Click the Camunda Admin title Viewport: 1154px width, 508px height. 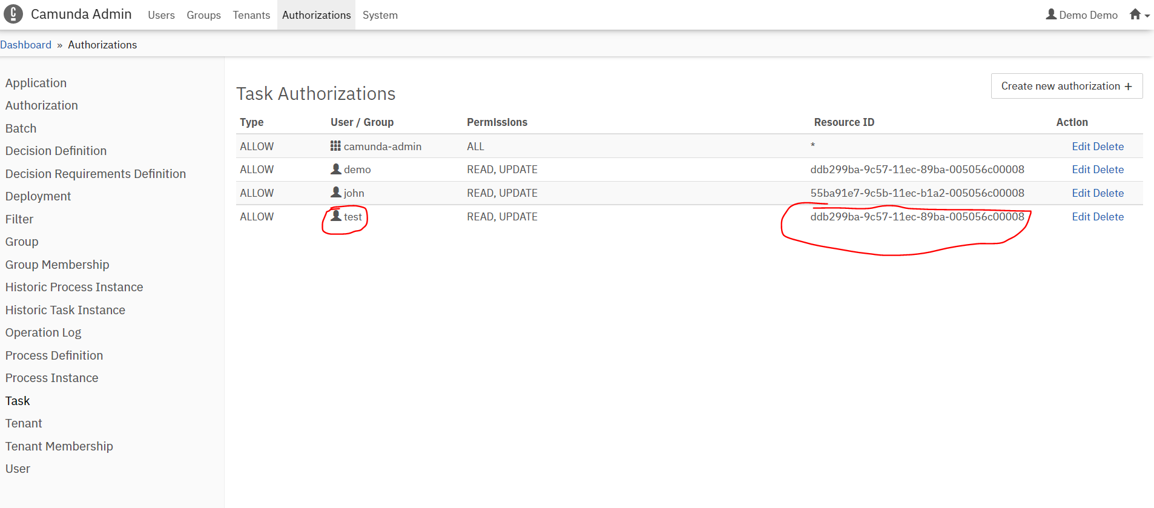coord(81,14)
